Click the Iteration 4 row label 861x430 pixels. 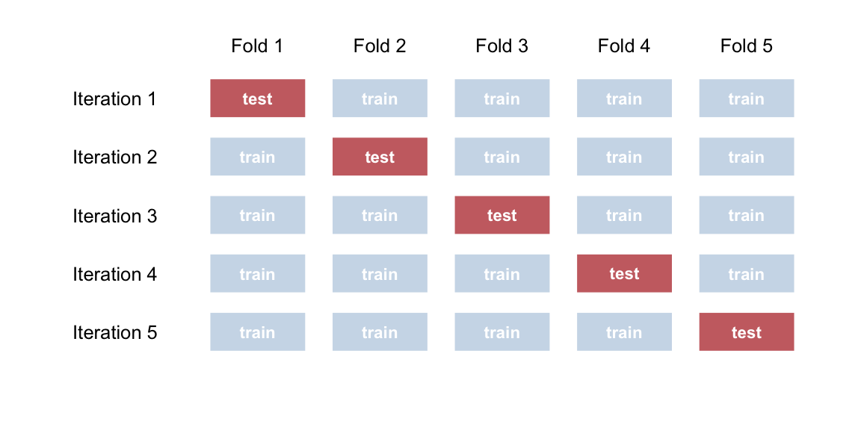pos(114,274)
